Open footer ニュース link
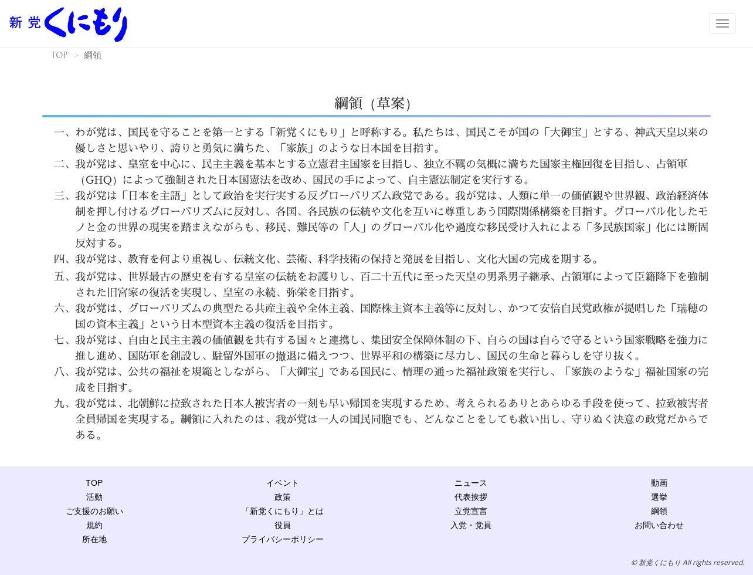This screenshot has width=753, height=575. click(x=470, y=483)
